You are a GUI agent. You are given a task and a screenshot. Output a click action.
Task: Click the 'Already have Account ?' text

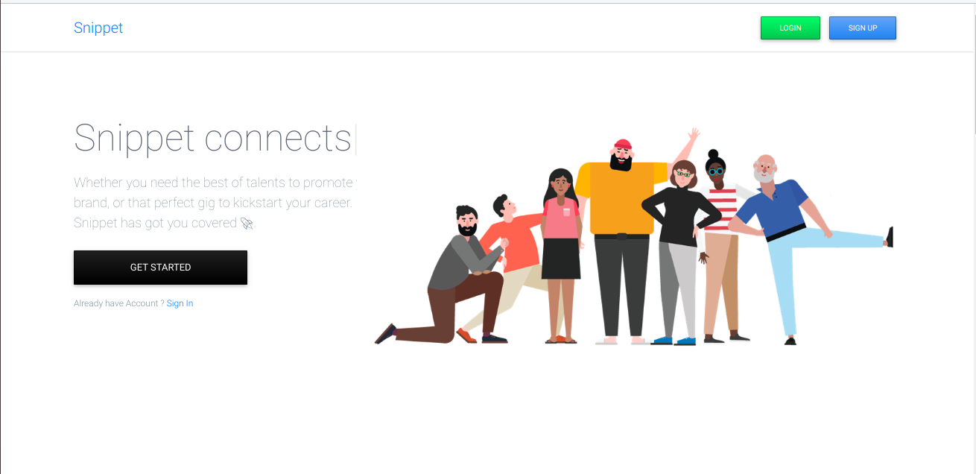[x=119, y=303]
